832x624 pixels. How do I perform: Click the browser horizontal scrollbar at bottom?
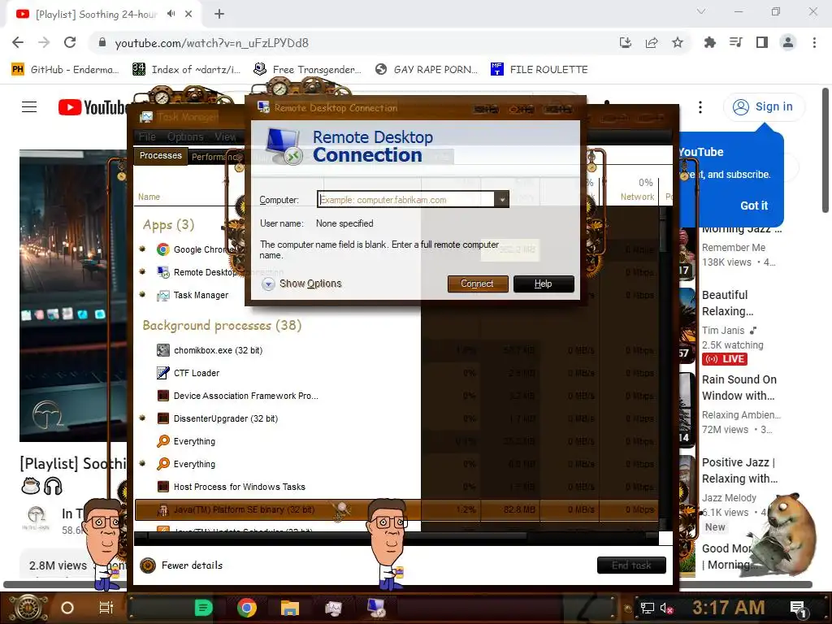[x=408, y=584]
